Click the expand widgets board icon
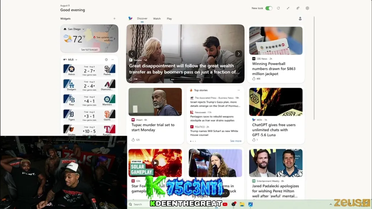This screenshot has width=372, height=209. [x=288, y=8]
